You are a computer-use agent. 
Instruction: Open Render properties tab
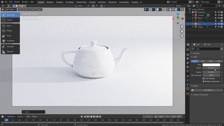click(x=188, y=55)
